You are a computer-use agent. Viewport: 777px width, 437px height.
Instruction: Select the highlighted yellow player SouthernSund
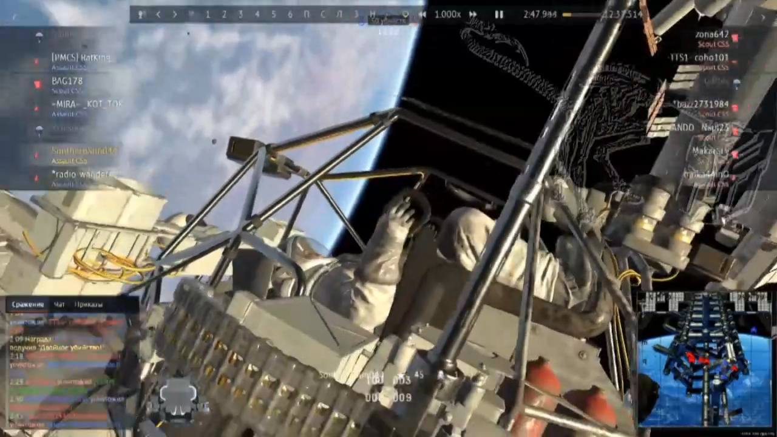(84, 151)
